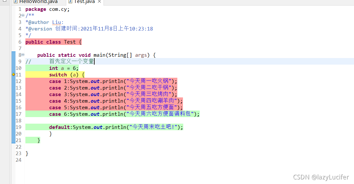Click line number 17 in the gutter

click(18, 114)
